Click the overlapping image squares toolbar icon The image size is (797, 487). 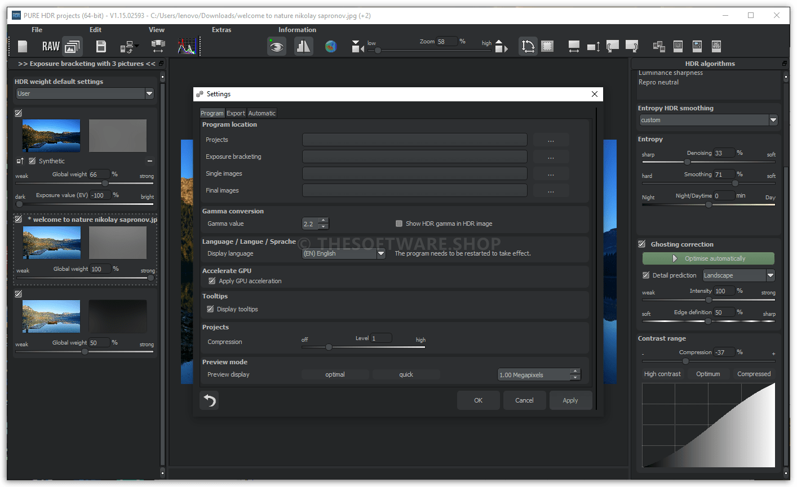tap(659, 46)
